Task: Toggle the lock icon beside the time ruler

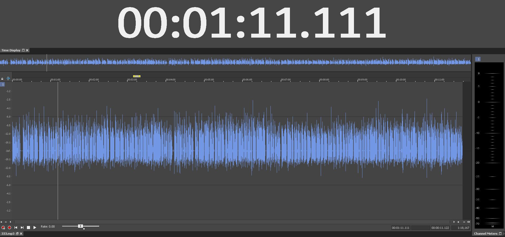Action: 2,79
